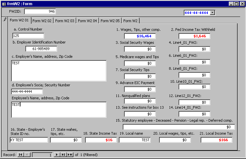246x159 pixels.
Task: Switch to Form W2 05 tab
Action: [110, 21]
